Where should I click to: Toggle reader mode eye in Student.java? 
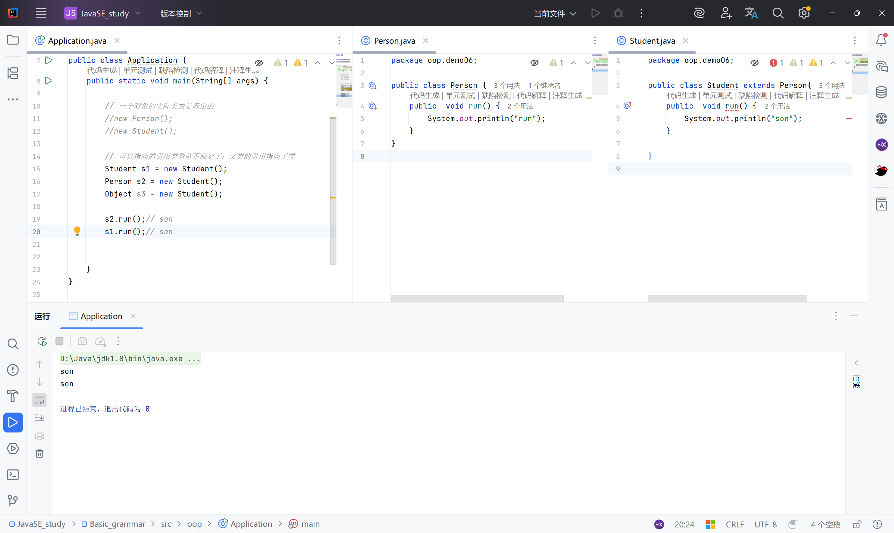coord(755,63)
